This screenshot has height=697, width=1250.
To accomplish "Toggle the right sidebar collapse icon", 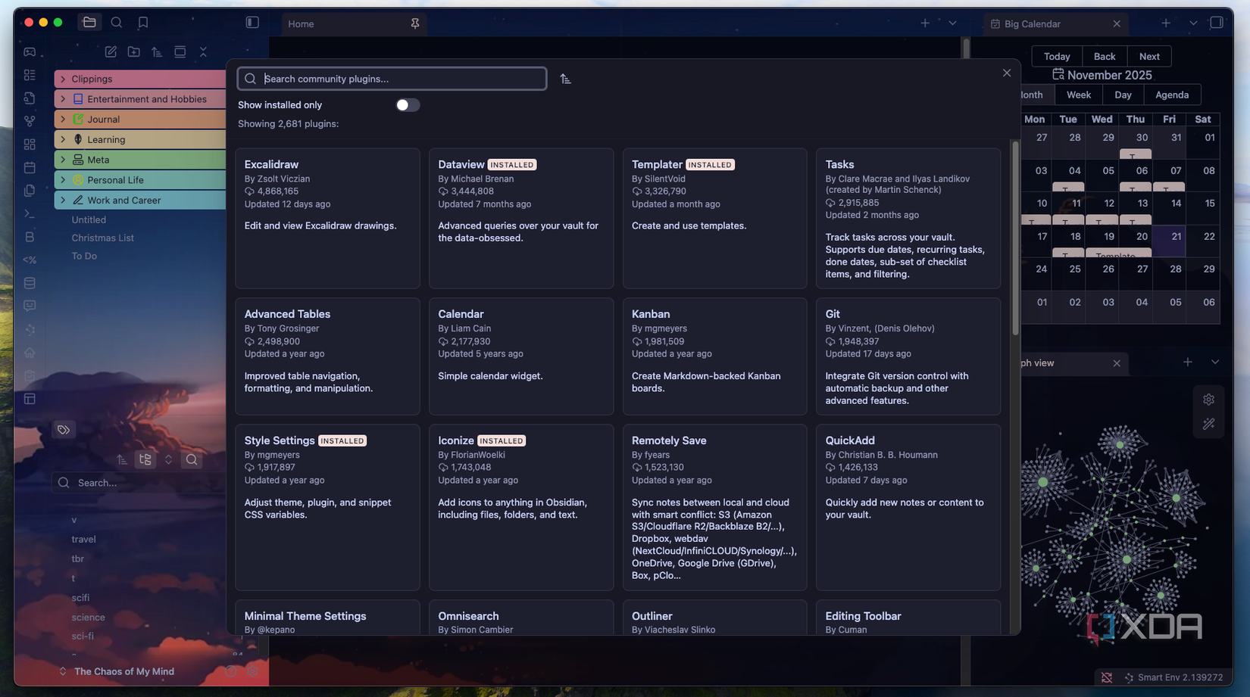I will (1217, 23).
